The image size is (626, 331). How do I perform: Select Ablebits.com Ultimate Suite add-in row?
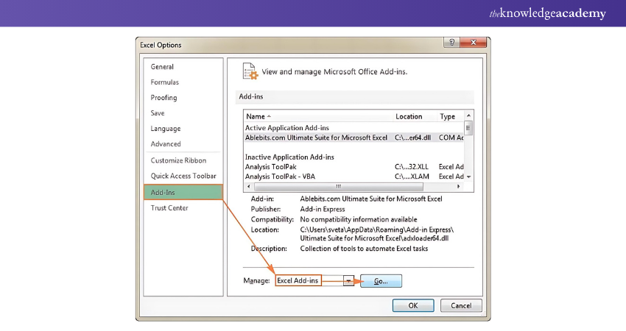pos(354,138)
